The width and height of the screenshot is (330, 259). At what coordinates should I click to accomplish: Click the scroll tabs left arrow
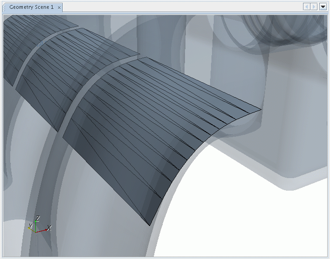point(306,7)
